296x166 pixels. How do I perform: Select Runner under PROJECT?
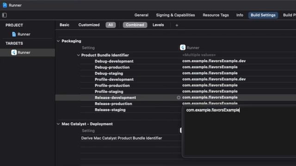pyautogui.click(x=24, y=34)
